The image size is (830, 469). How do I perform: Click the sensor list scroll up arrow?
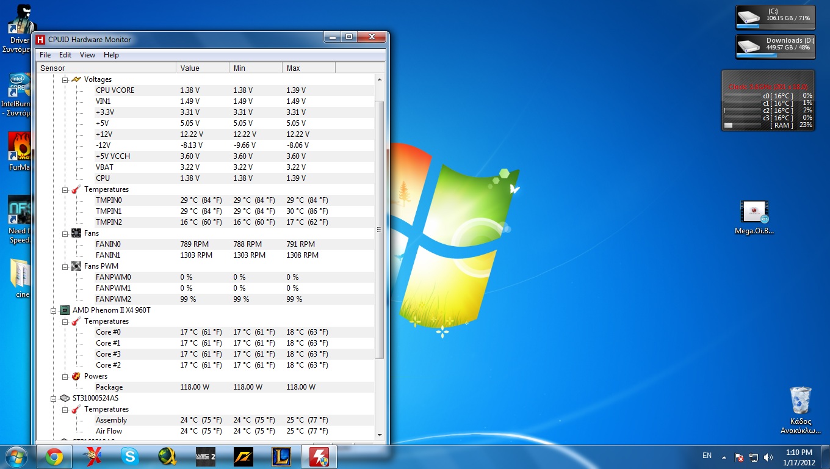point(379,79)
